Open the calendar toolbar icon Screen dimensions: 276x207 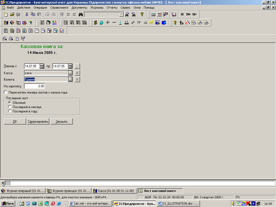point(159,15)
